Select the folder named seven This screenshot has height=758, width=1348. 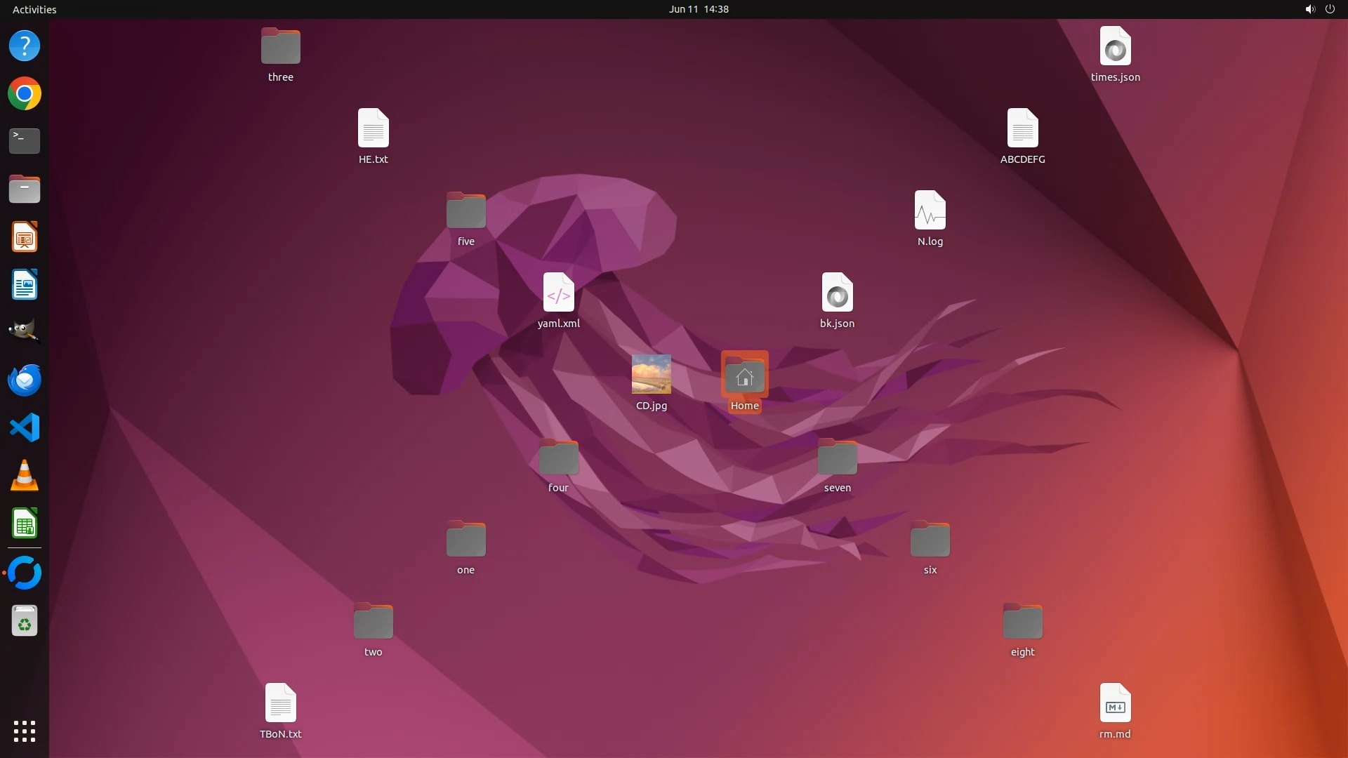click(837, 458)
